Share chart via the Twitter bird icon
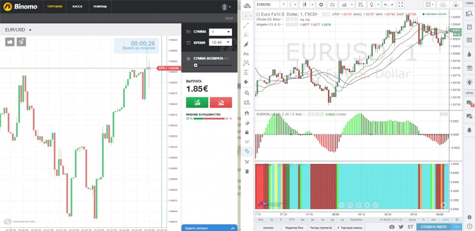This screenshot has height=231, width=475. tap(401, 227)
